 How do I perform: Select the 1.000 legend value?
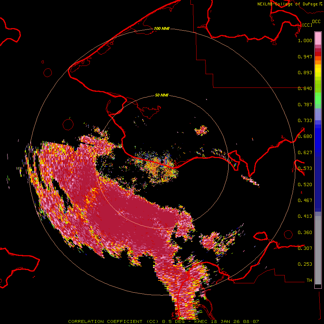tap(305, 40)
